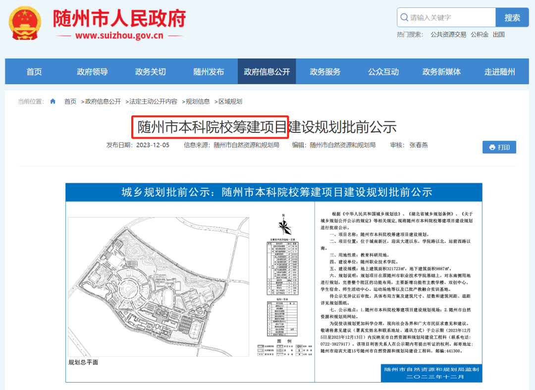
Task: Click the magnifier icon in search box
Action: (404, 17)
